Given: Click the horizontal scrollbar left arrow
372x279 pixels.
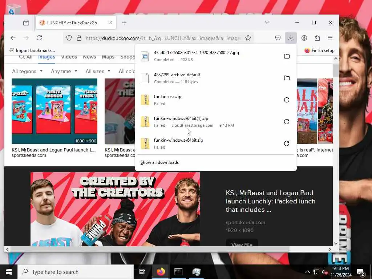Looking at the screenshot, I should click(x=7, y=249).
